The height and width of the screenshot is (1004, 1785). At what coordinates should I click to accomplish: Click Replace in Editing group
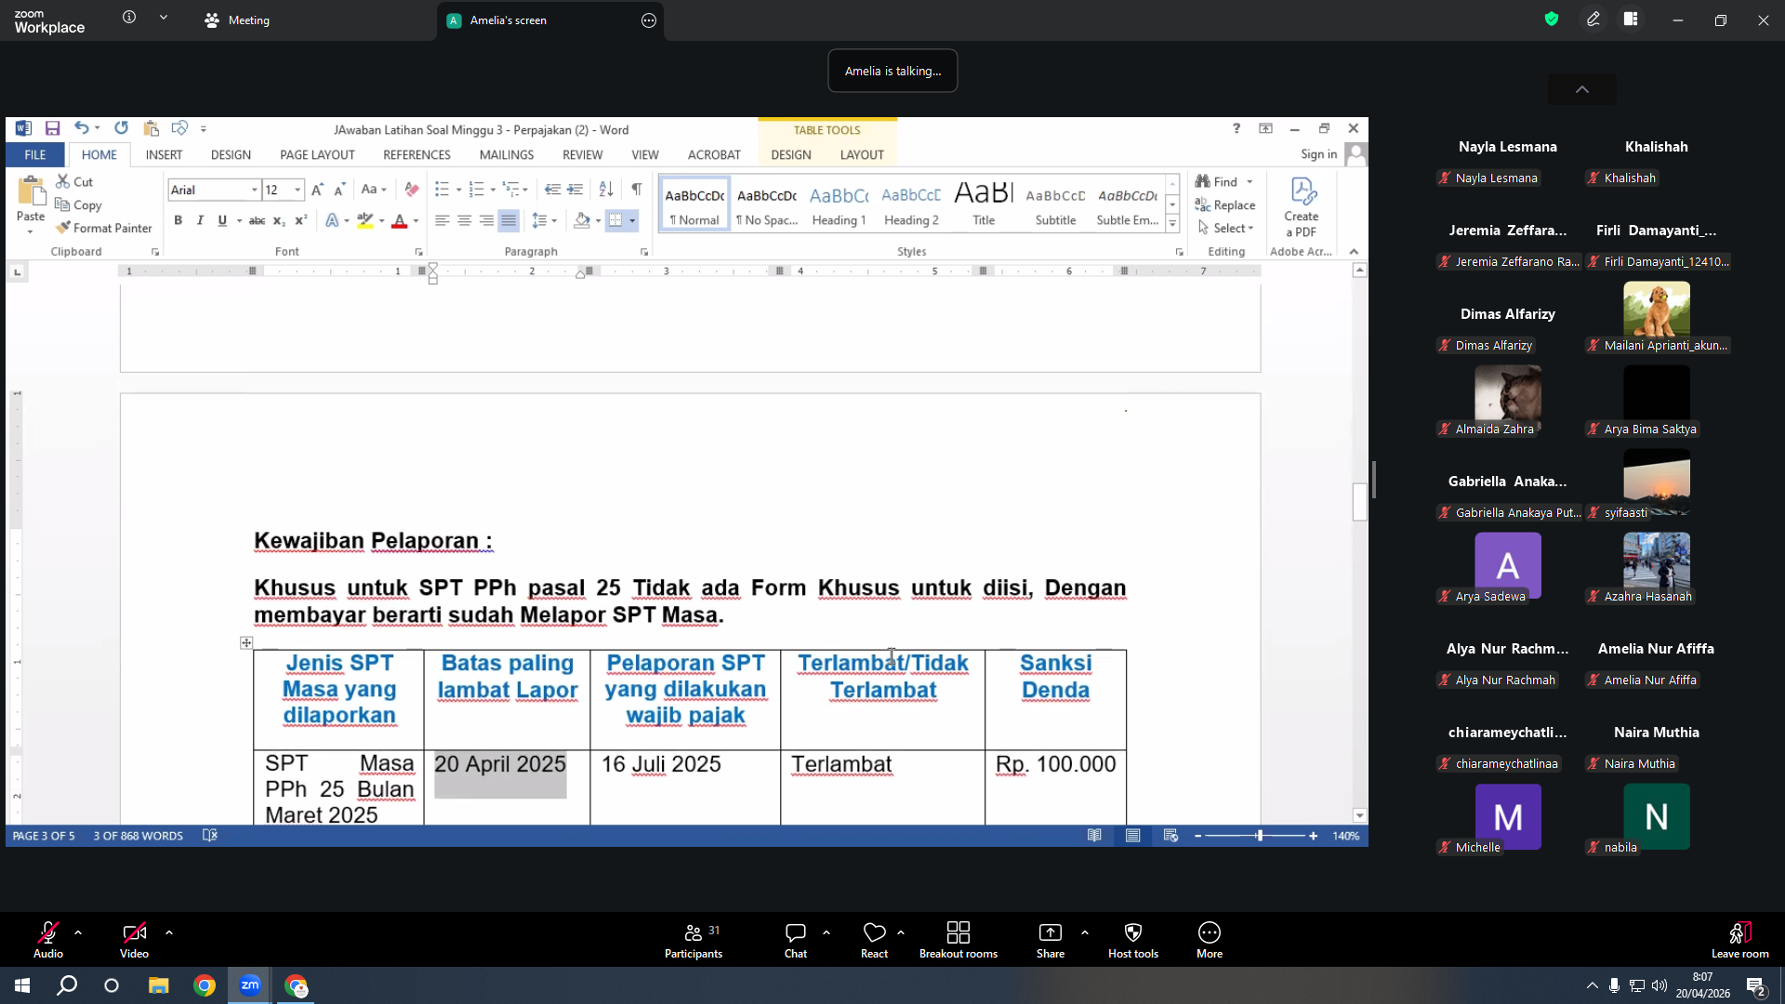(x=1224, y=205)
